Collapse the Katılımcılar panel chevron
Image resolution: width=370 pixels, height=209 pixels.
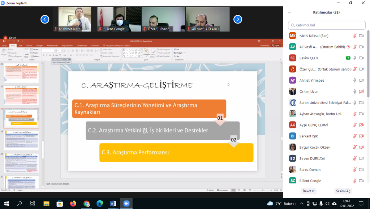[x=289, y=12]
